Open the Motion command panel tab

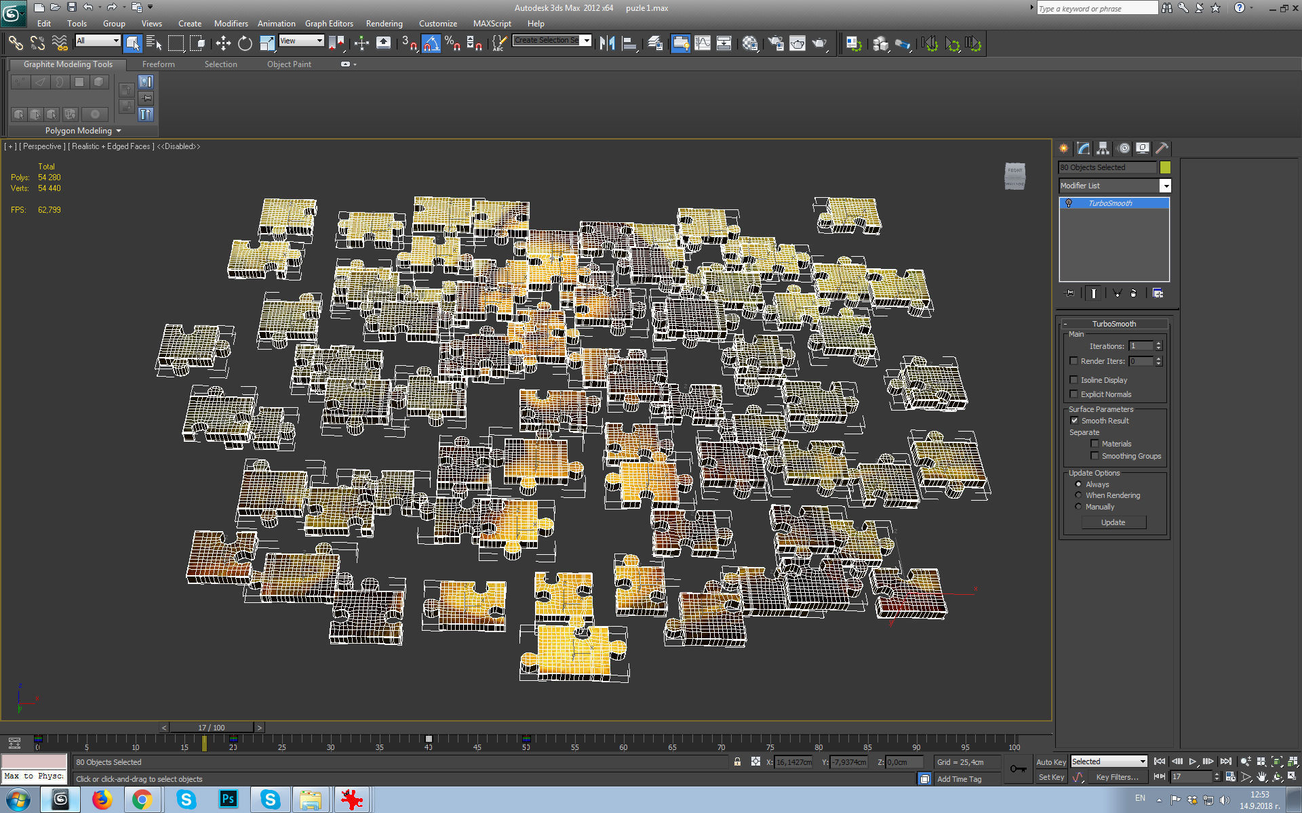tap(1124, 148)
